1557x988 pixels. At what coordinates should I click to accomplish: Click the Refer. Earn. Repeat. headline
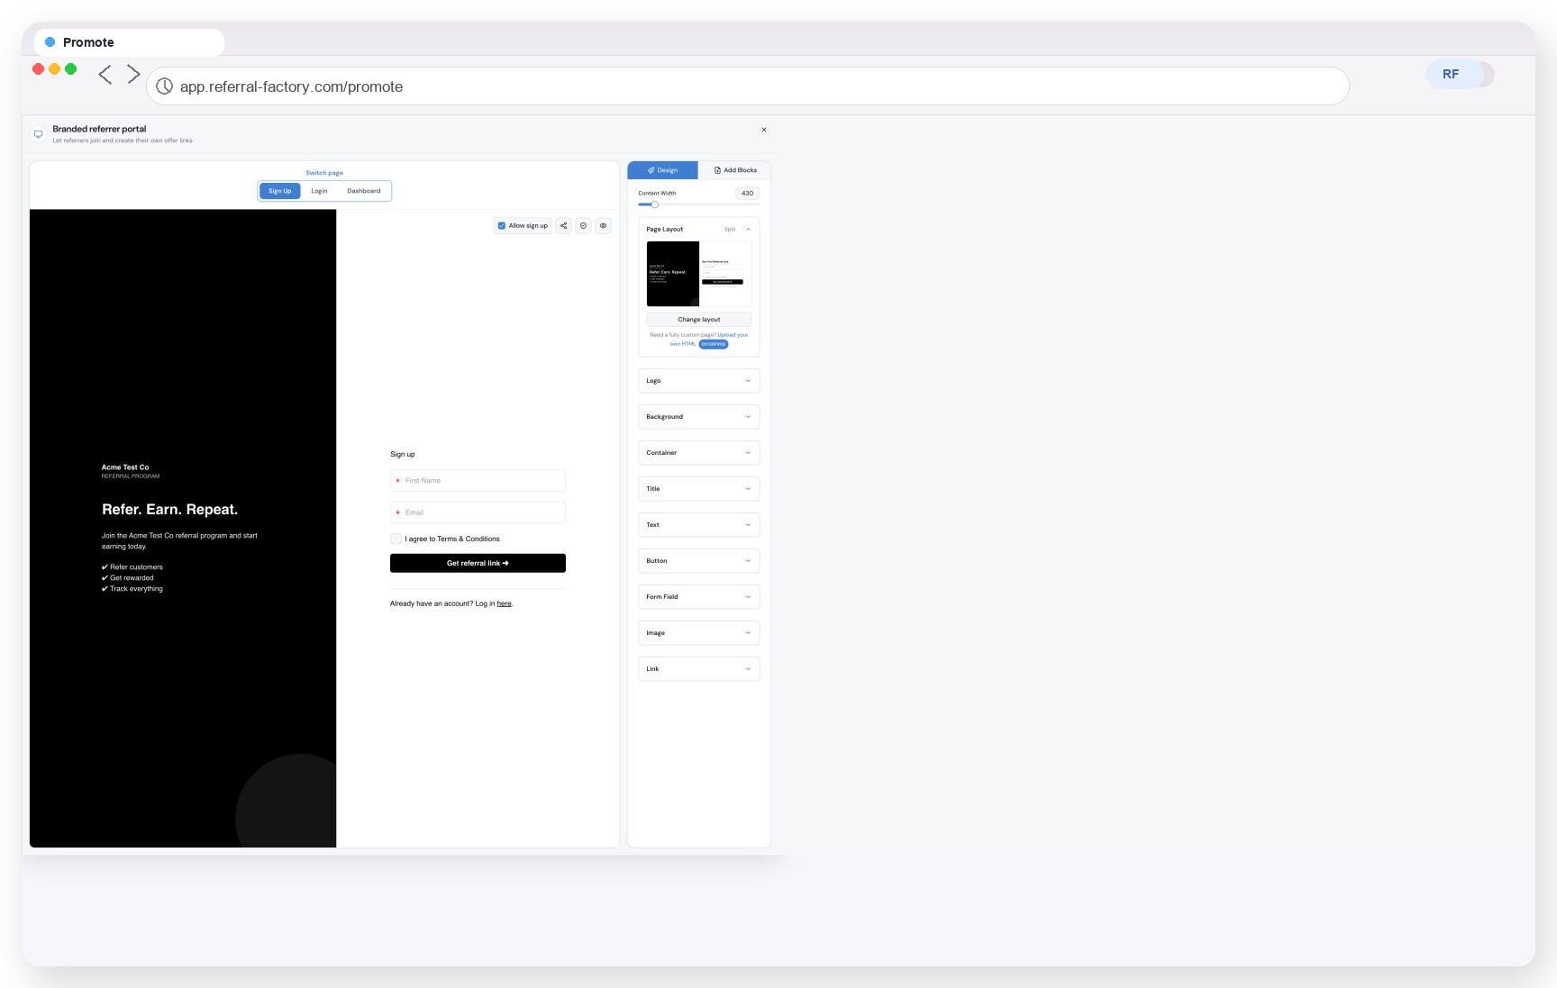coord(170,510)
